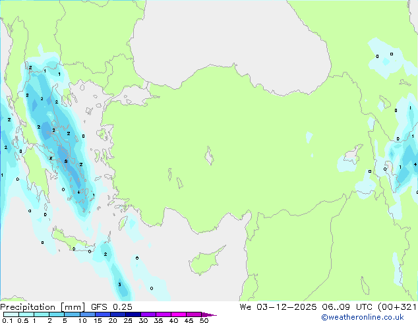
Task: Select legend label '10'
Action: (x=82, y=320)
